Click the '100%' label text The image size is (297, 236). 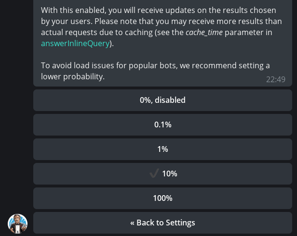pyautogui.click(x=162, y=198)
